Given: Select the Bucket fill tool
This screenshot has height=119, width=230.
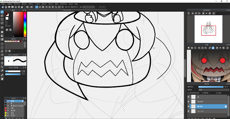Looking at the screenshot, I should (2, 36).
